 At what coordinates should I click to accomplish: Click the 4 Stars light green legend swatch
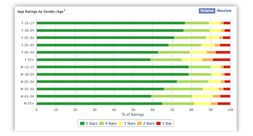[102, 124]
